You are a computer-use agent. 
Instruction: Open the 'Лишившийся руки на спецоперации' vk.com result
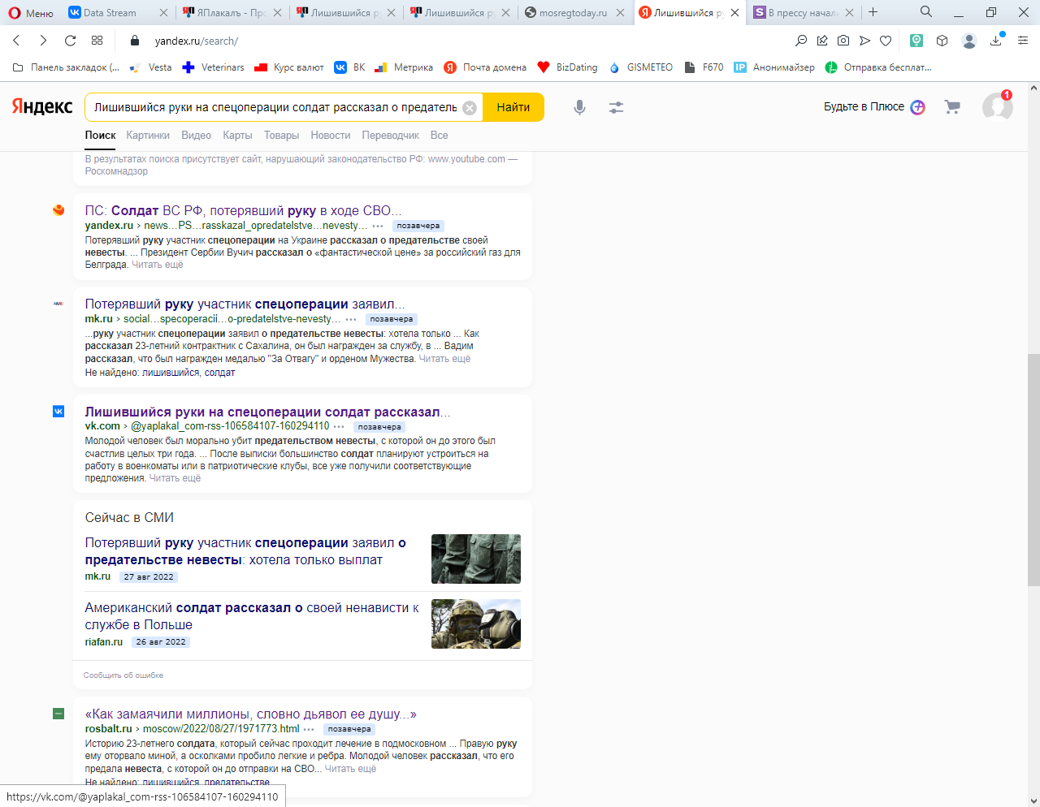click(x=267, y=412)
